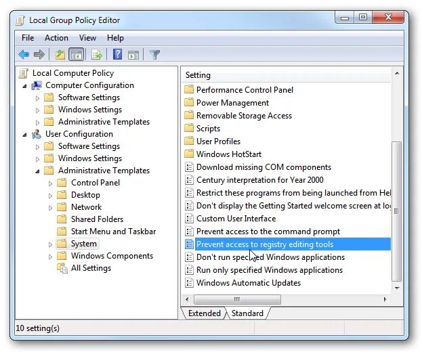Screen dimensions: 422x352
Task: Click the Windows HotStart folder icon
Action: 189,154
